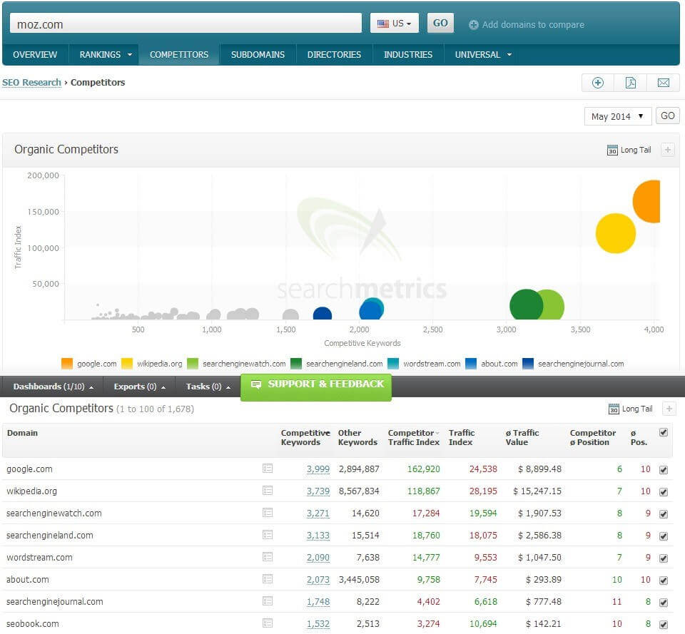Open the US country dropdown
Image resolution: width=685 pixels, height=634 pixels.
pos(394,24)
